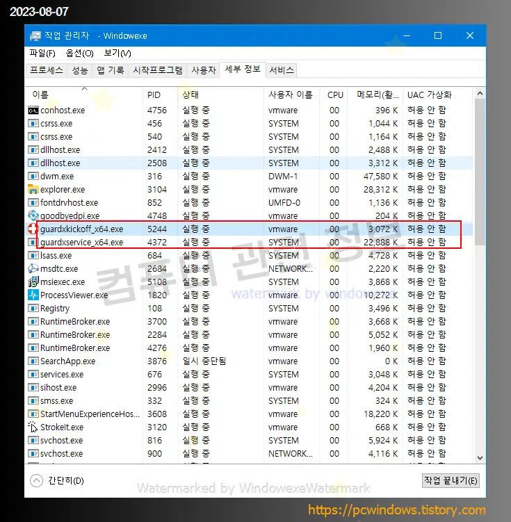Close the Task Manager window

point(470,35)
